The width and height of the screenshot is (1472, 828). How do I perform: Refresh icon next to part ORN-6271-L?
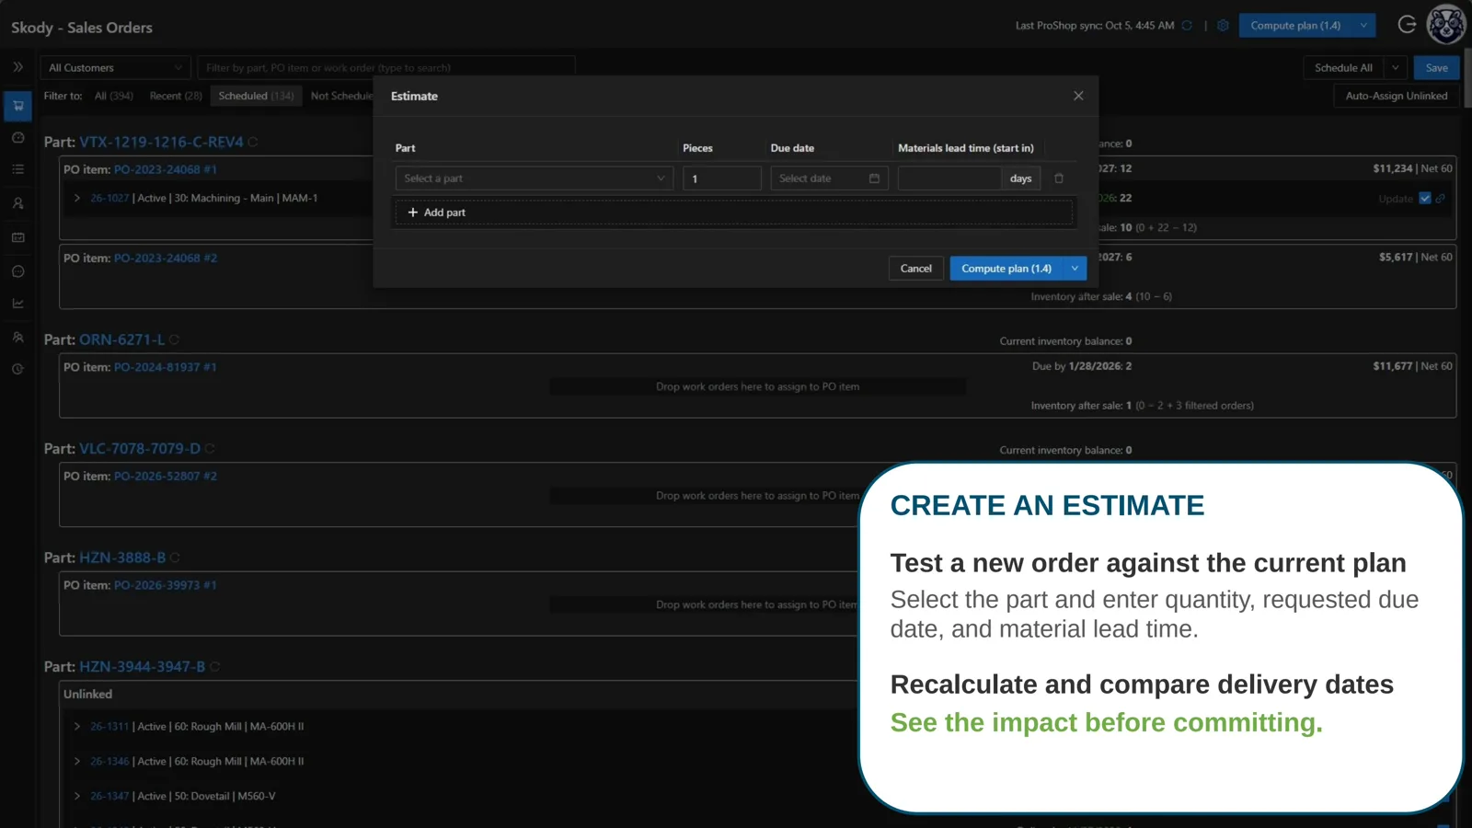(x=175, y=339)
